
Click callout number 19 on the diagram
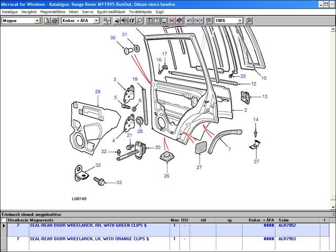point(135,79)
